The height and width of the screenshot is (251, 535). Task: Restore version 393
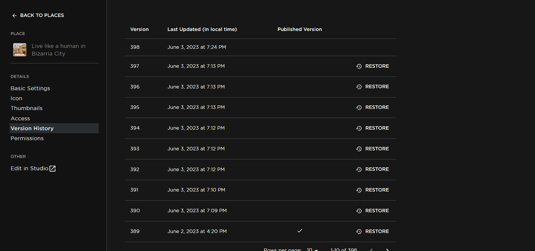(x=373, y=149)
